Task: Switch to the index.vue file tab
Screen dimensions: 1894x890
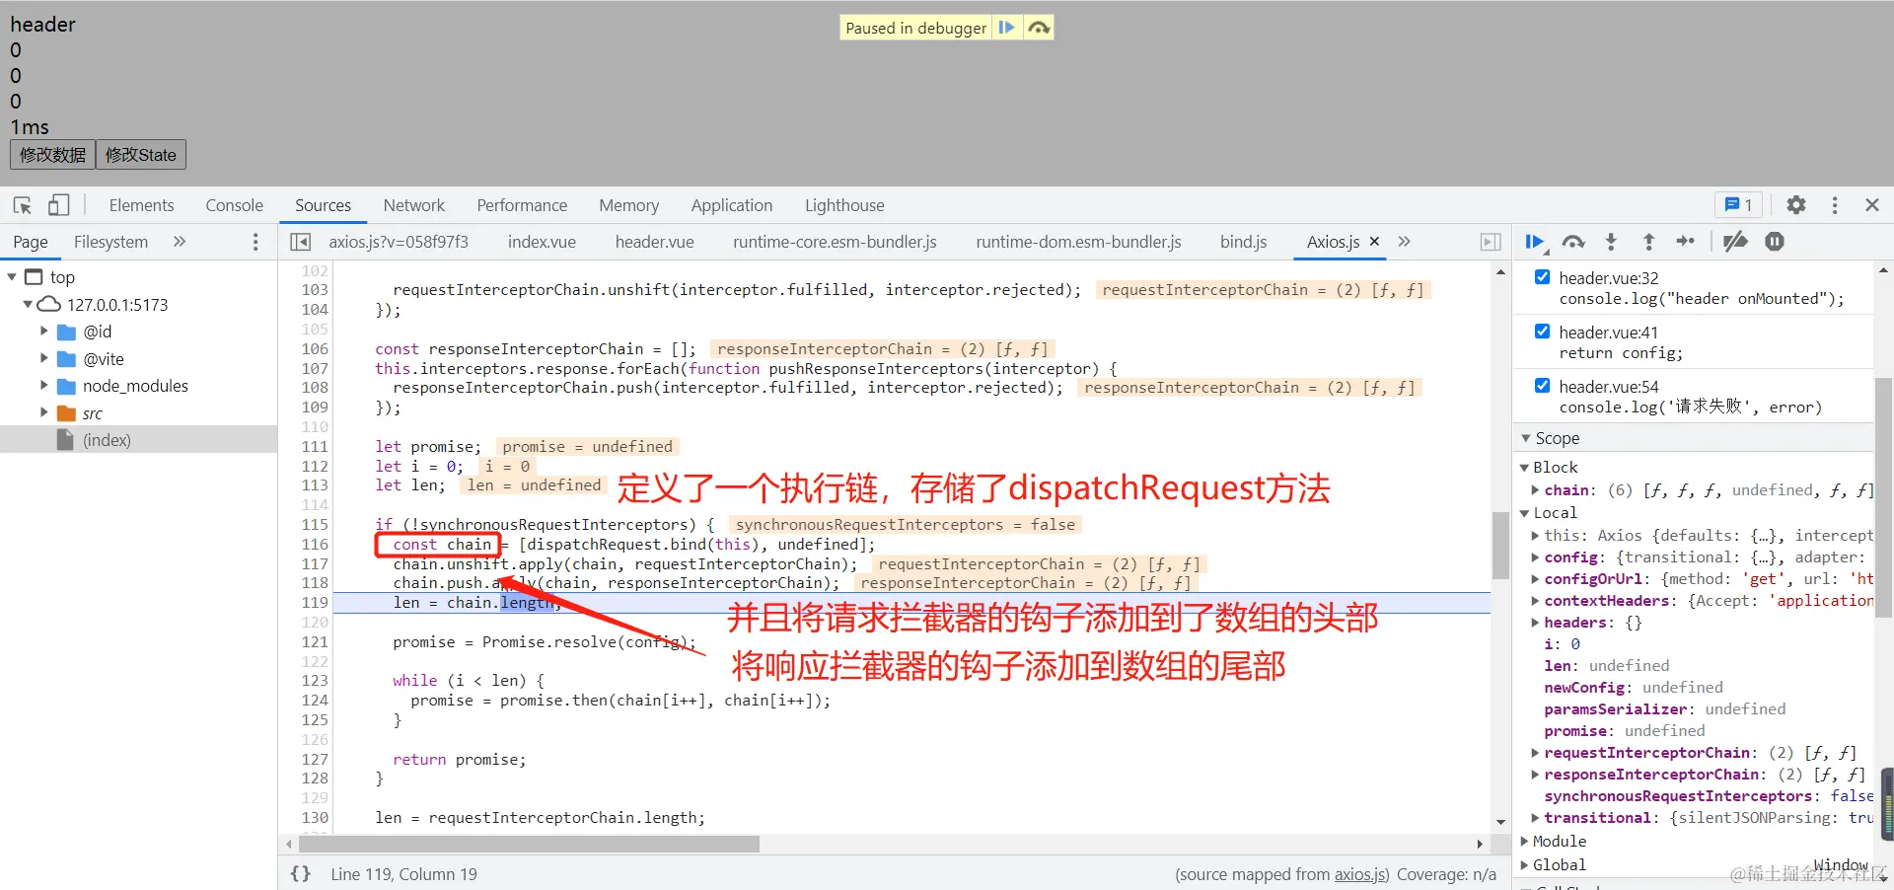Action: tap(542, 242)
